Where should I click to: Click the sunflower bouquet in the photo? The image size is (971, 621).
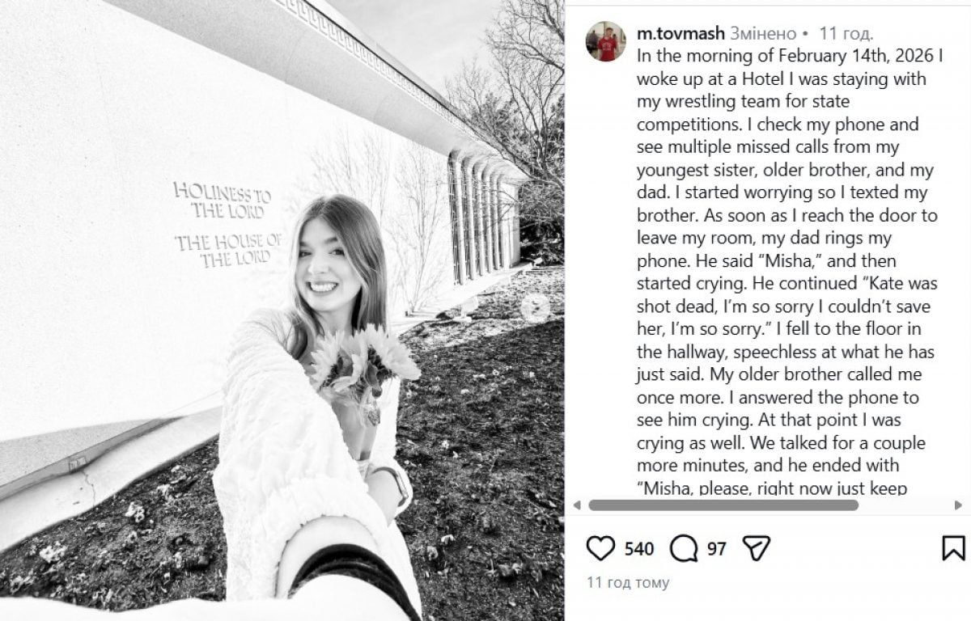(x=364, y=360)
